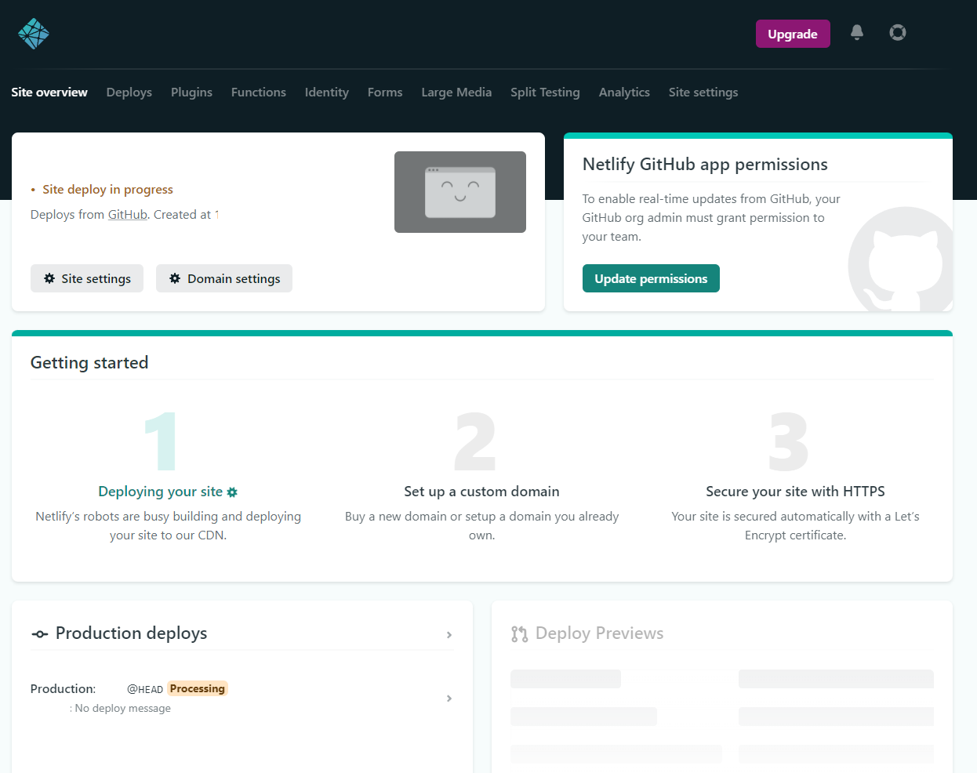Click the Site deploy in progress status
The width and height of the screenshot is (977, 773).
click(x=107, y=190)
